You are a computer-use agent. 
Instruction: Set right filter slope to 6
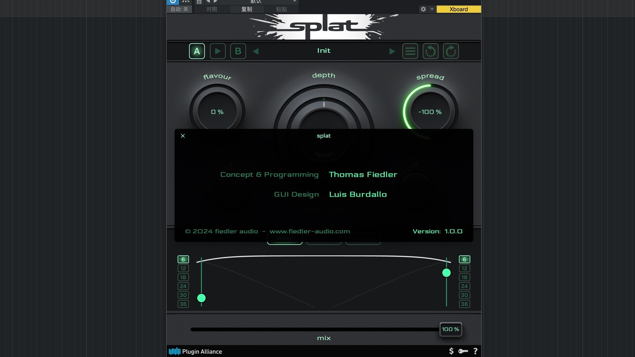tap(464, 259)
